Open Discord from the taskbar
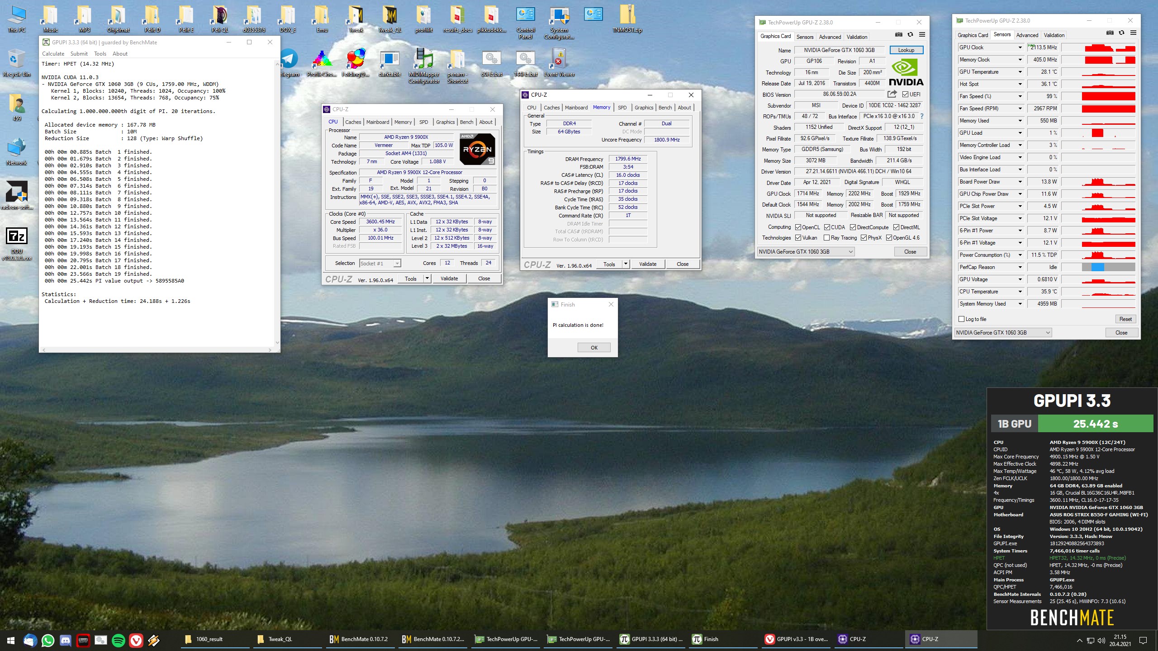 click(66, 640)
